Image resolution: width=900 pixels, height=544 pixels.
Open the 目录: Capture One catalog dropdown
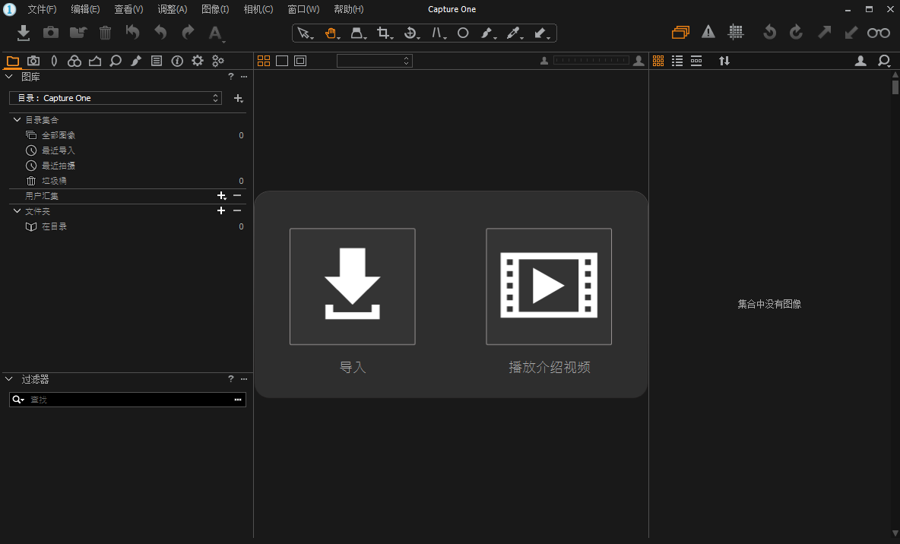116,98
